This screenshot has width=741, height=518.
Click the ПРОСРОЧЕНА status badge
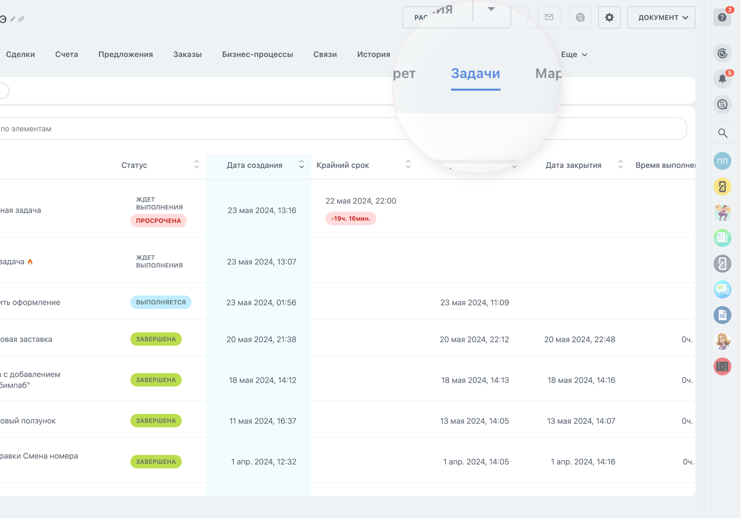coord(158,221)
